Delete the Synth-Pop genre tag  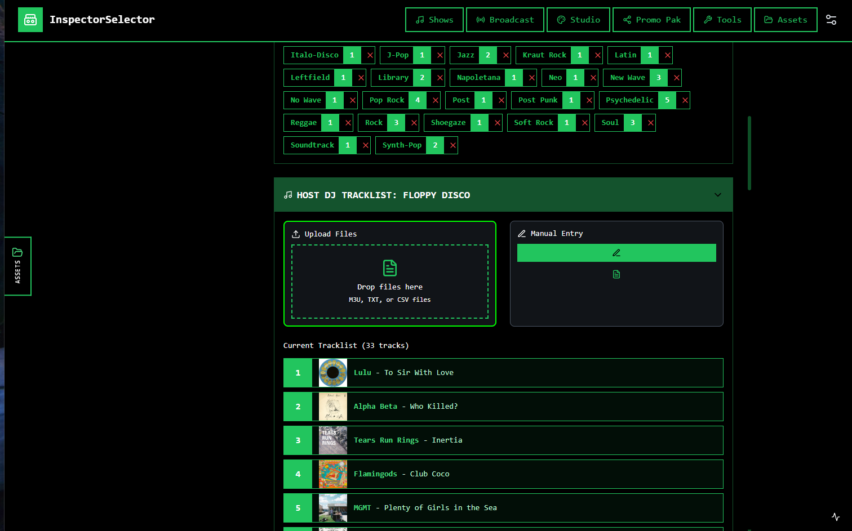tap(452, 145)
